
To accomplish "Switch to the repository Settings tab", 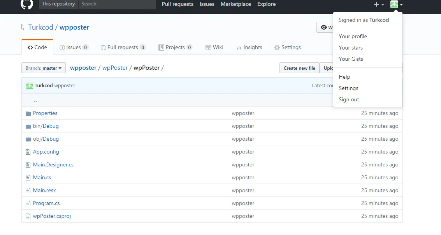I will point(287,47).
